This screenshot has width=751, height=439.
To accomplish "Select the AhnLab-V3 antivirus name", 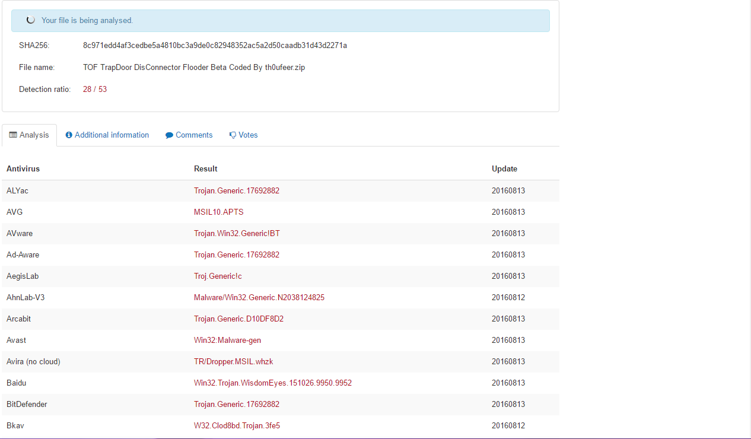I will 26,298.
